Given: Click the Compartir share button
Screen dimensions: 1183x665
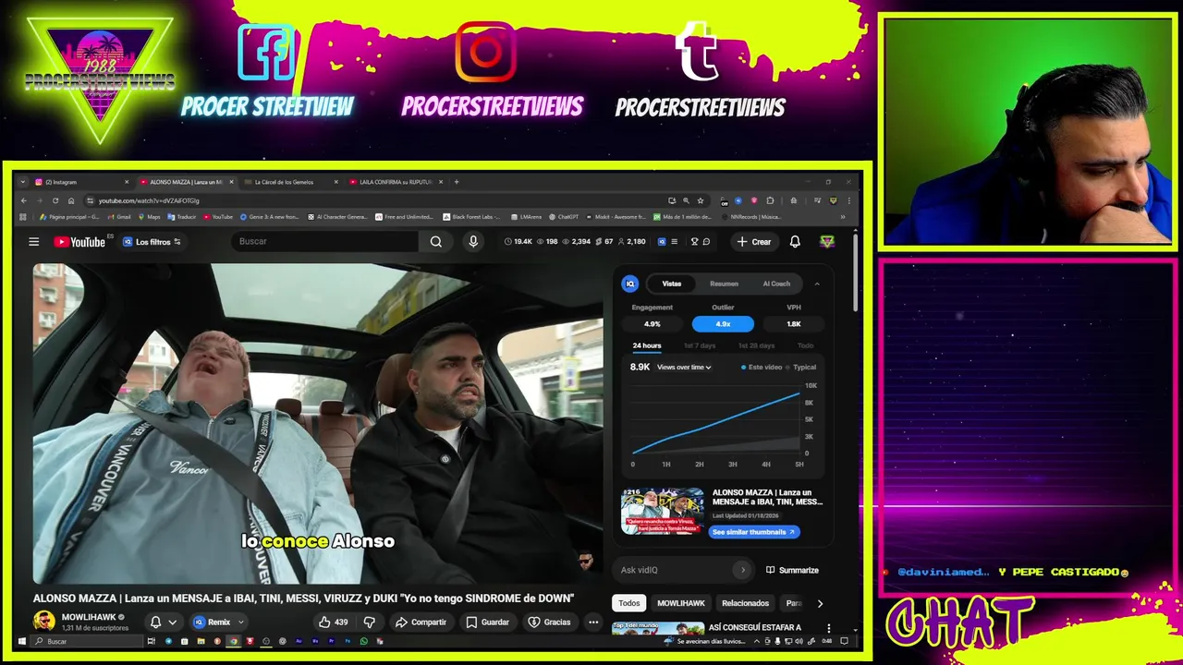Looking at the screenshot, I should pyautogui.click(x=421, y=623).
